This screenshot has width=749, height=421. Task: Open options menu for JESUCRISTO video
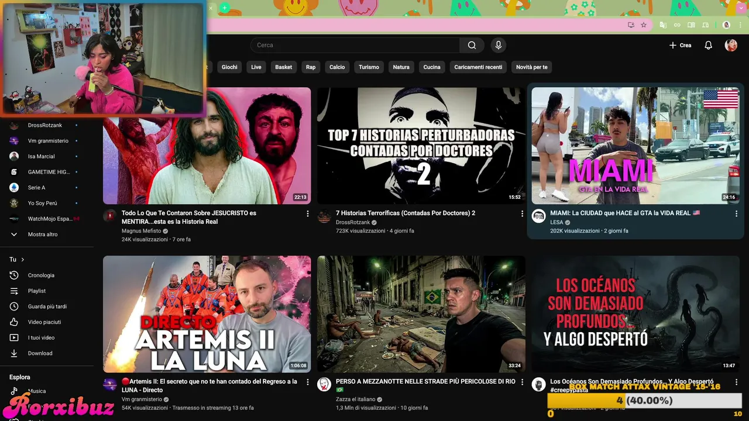(x=308, y=214)
